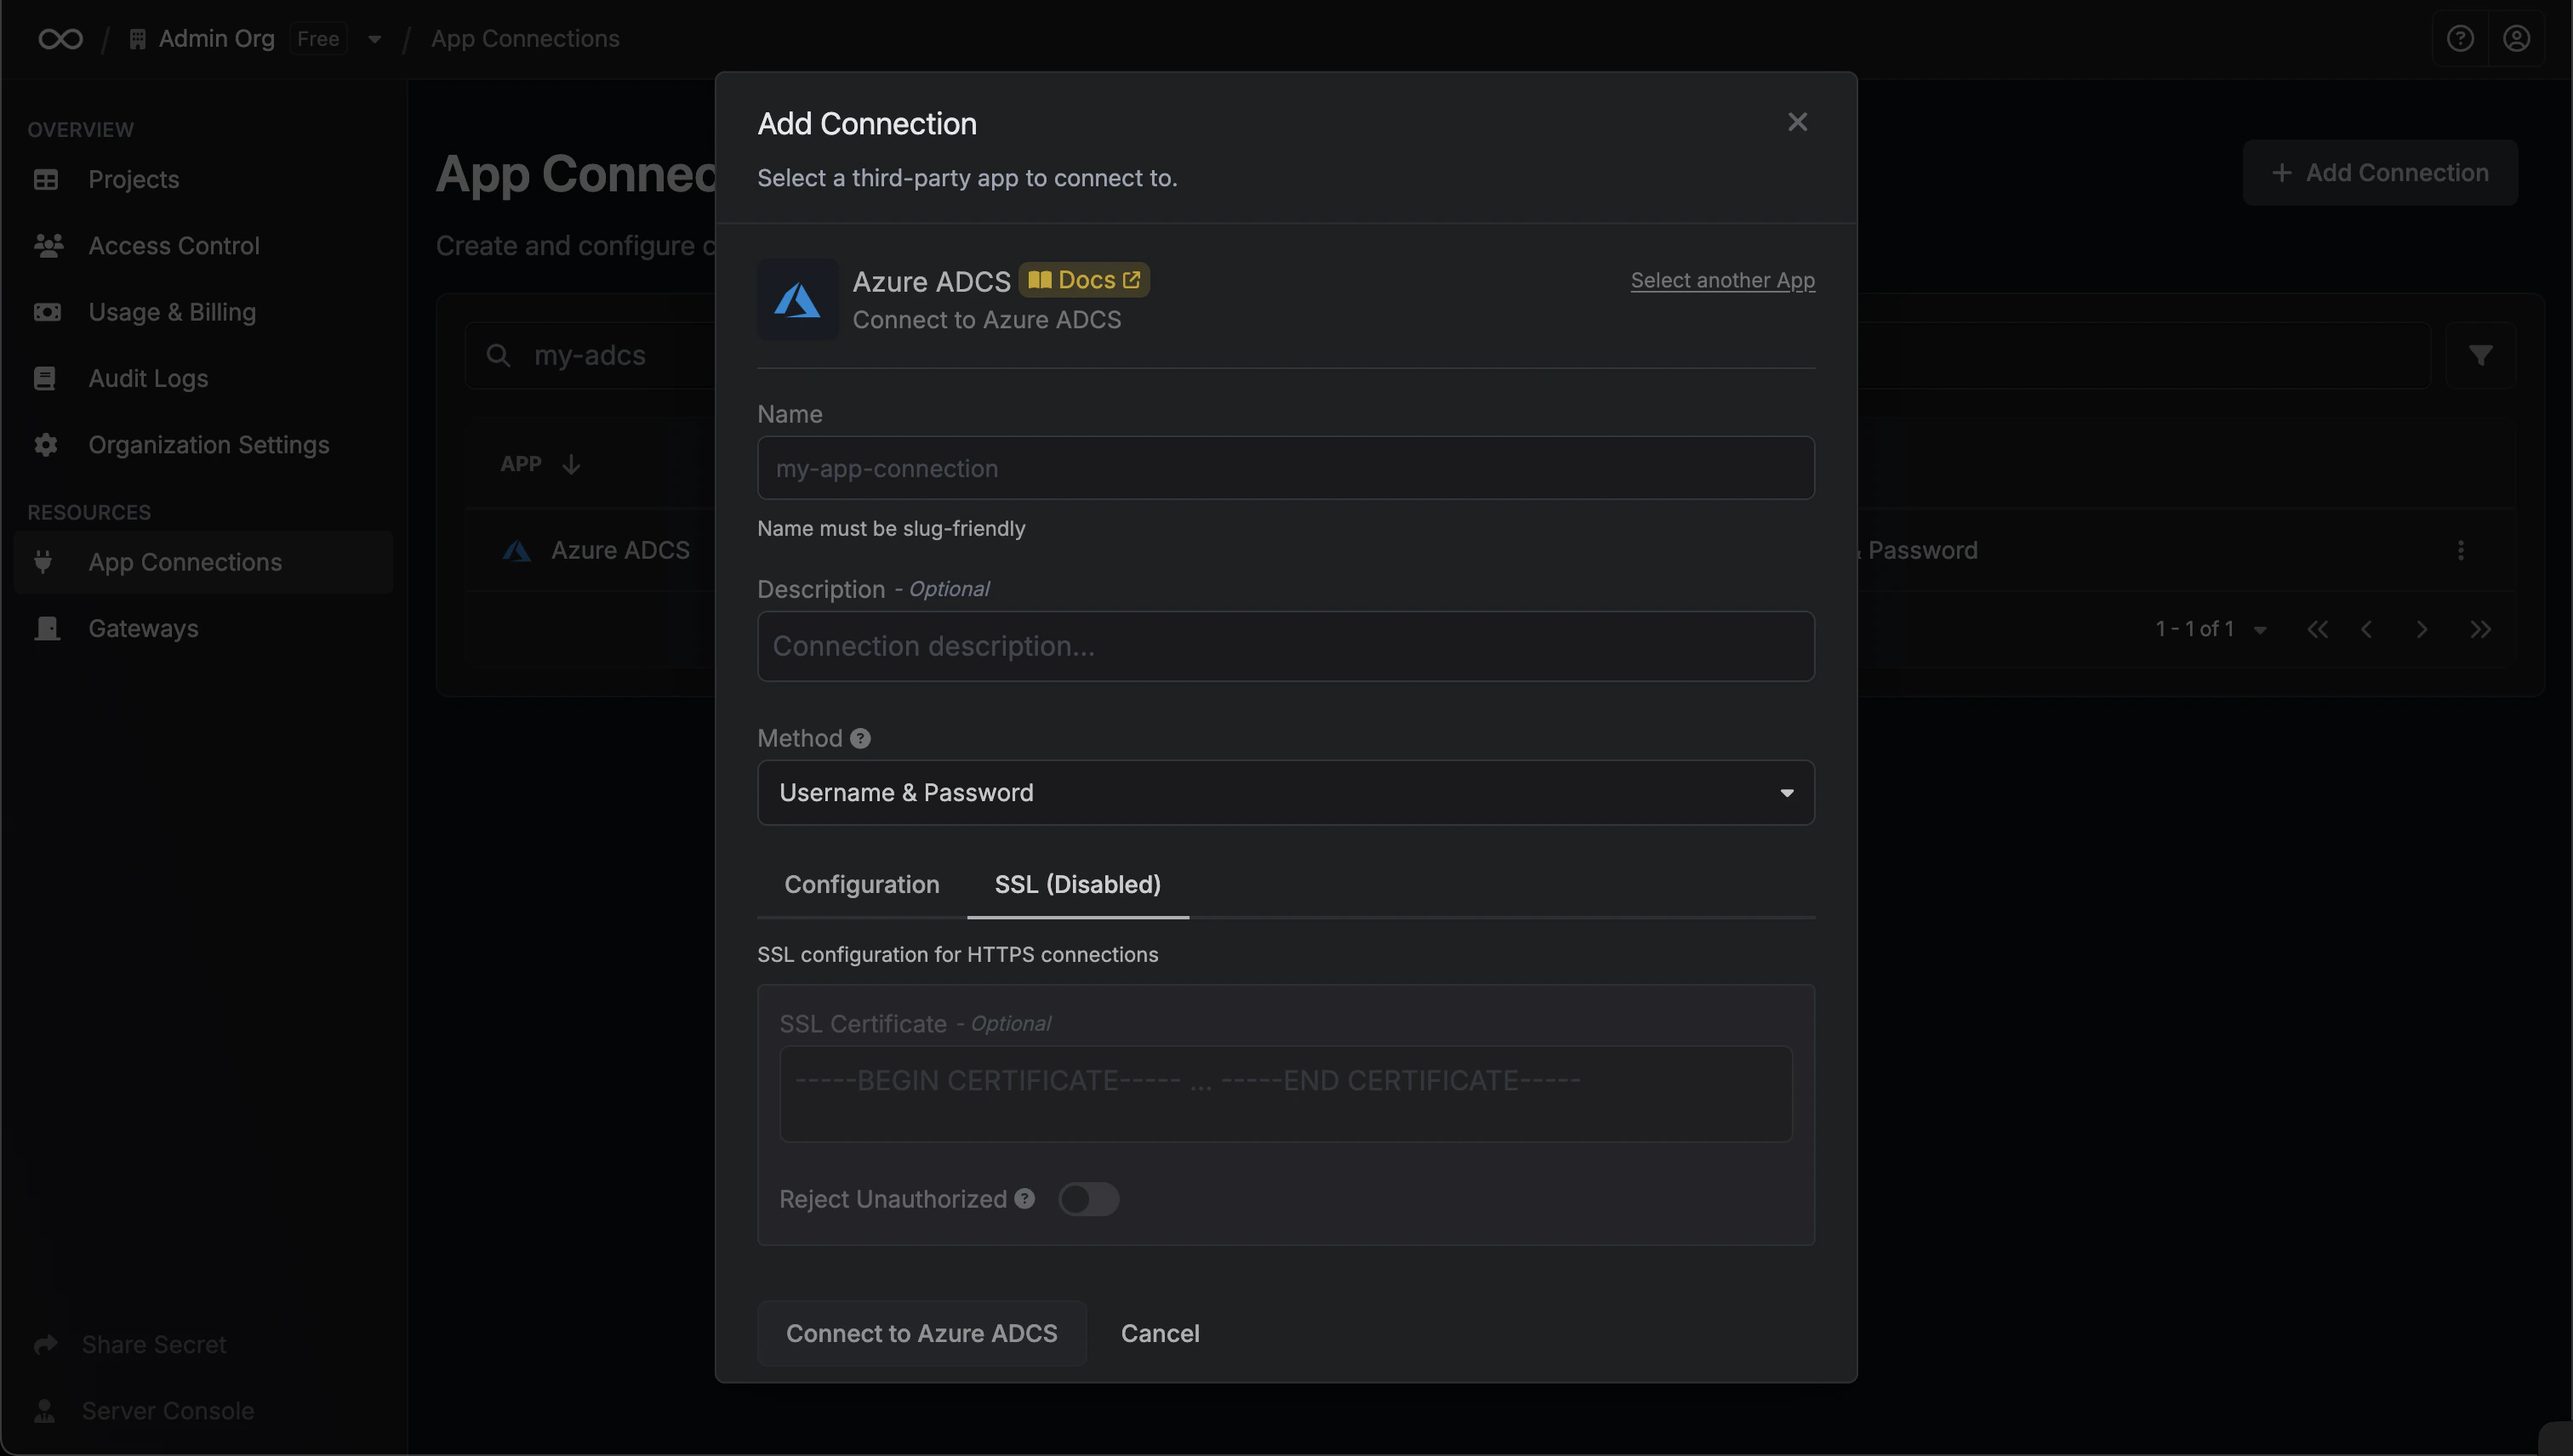Toggle the Reject Unauthorized switch
The width and height of the screenshot is (2573, 1456).
1088,1199
